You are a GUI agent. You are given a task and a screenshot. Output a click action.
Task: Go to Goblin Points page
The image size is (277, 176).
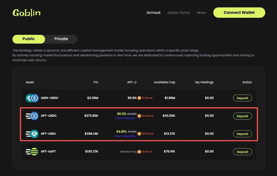tap(178, 13)
